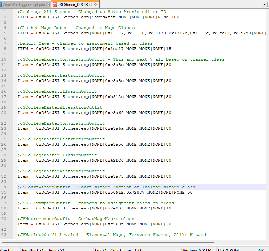The height and width of the screenshot is (251, 269).
Task: Toggle the INS insert mode indicator
Action: pos(261,250)
